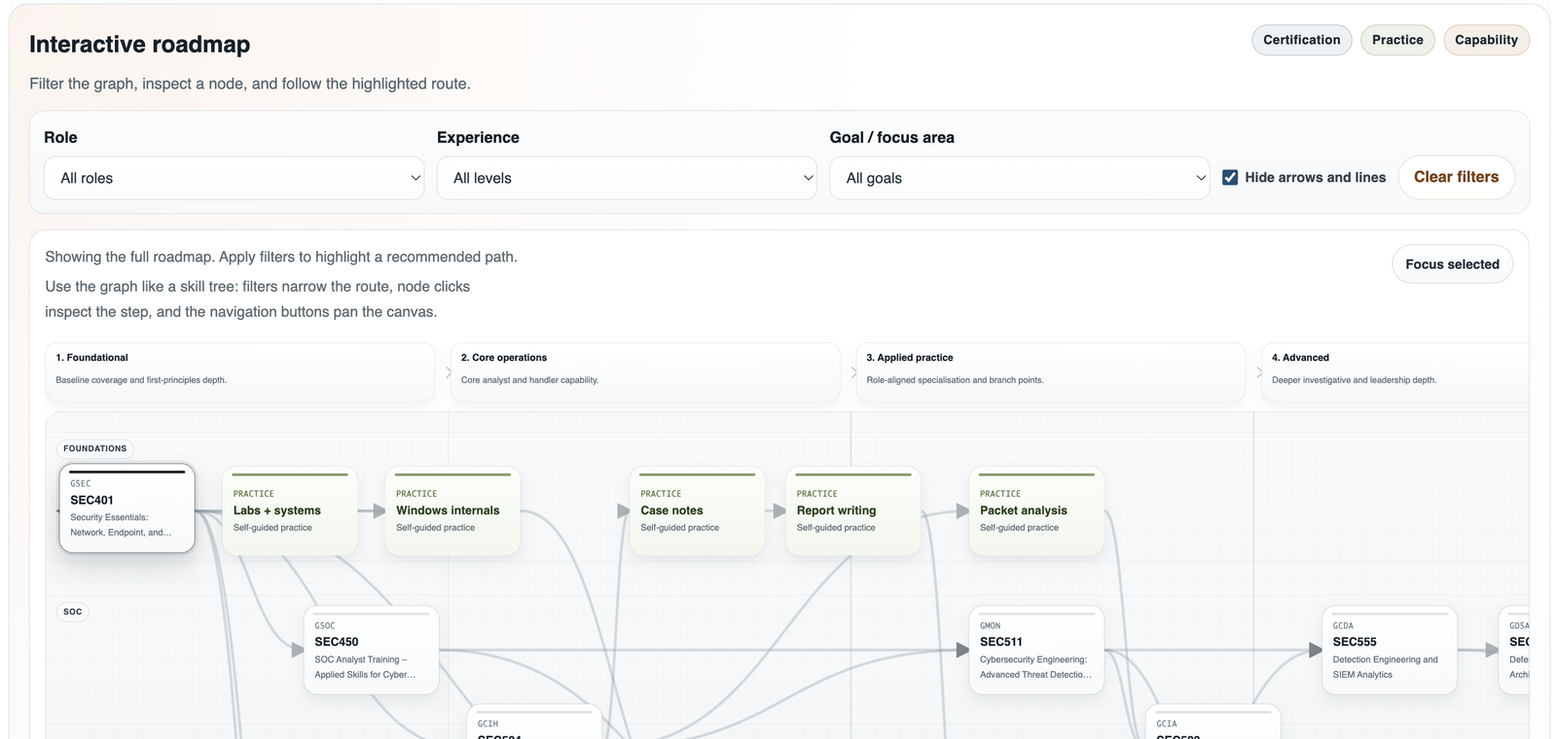Screen dimensions: 1557x739
Task: Open the Experience dropdown showing All levels
Action: 627,178
